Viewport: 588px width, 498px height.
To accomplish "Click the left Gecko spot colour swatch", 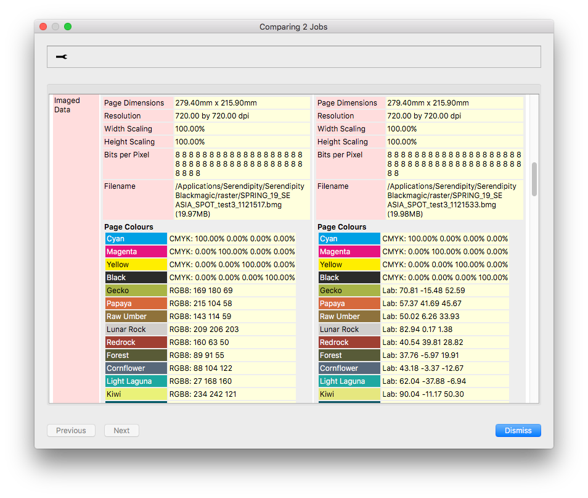I will point(136,291).
